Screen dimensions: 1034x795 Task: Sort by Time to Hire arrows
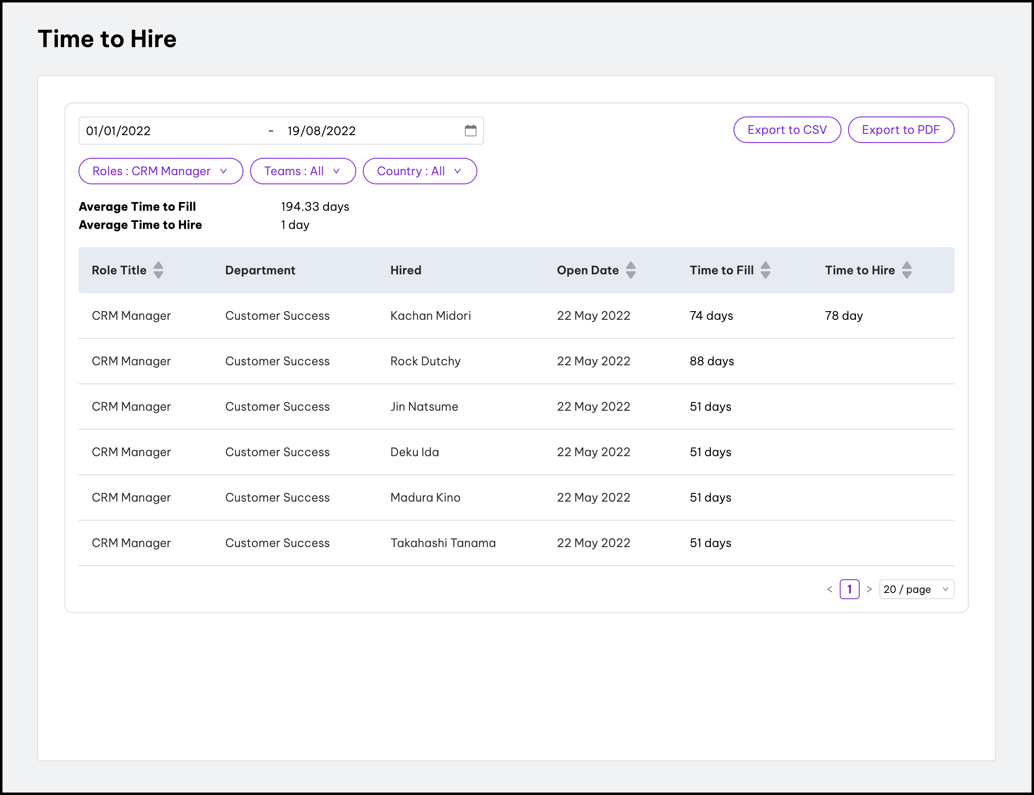pos(906,270)
